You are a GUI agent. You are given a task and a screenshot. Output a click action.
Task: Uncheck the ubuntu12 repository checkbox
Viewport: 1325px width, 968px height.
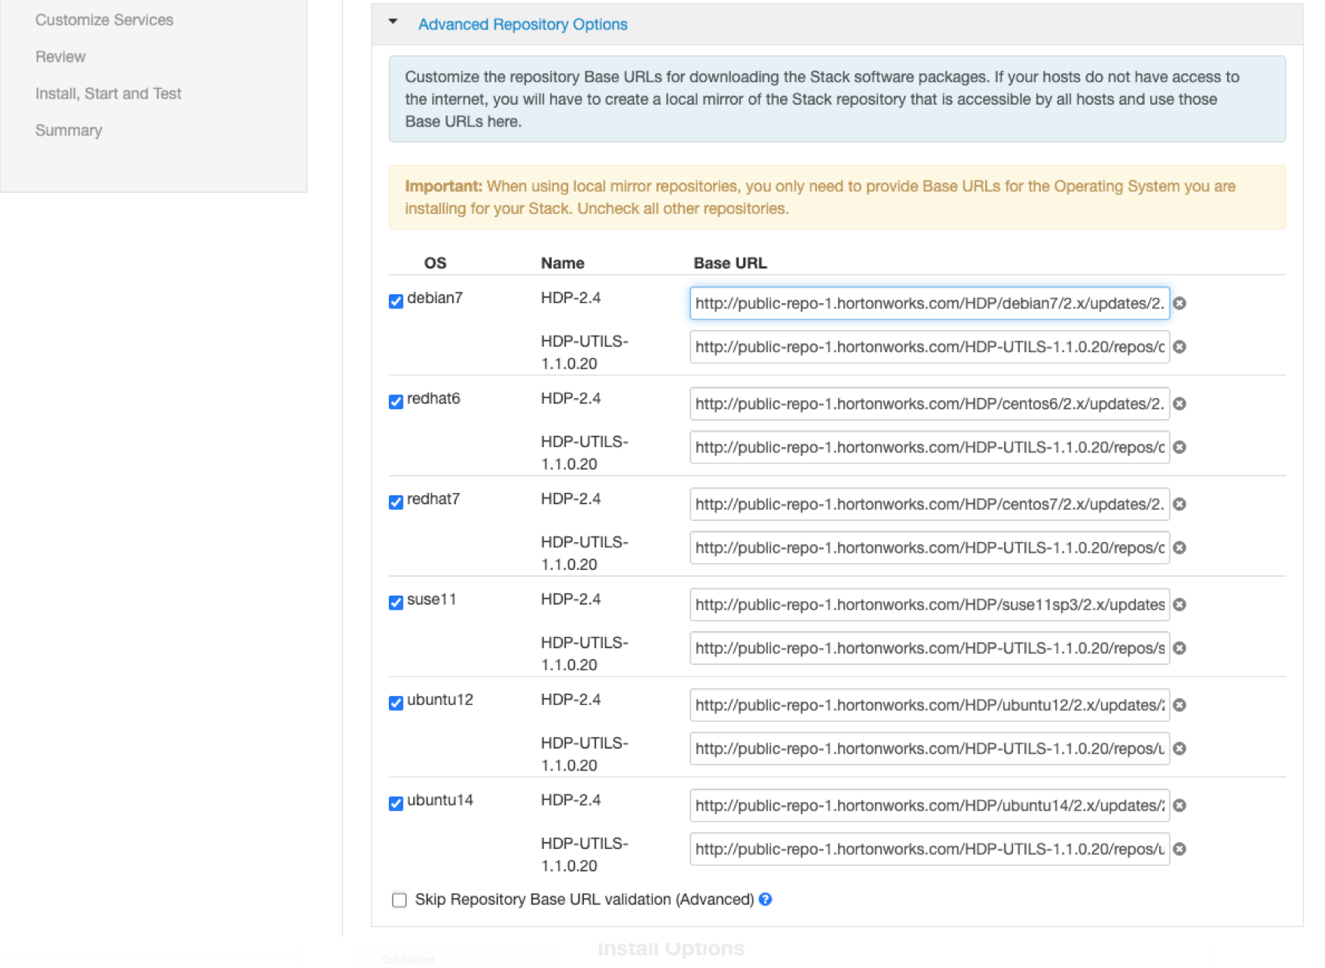(396, 703)
